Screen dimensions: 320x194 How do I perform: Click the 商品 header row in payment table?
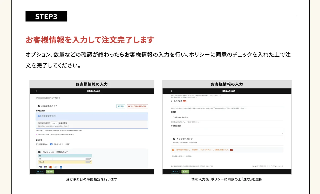click(65, 156)
